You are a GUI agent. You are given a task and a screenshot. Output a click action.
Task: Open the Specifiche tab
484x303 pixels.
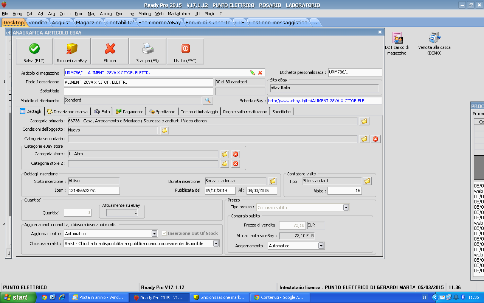click(282, 112)
